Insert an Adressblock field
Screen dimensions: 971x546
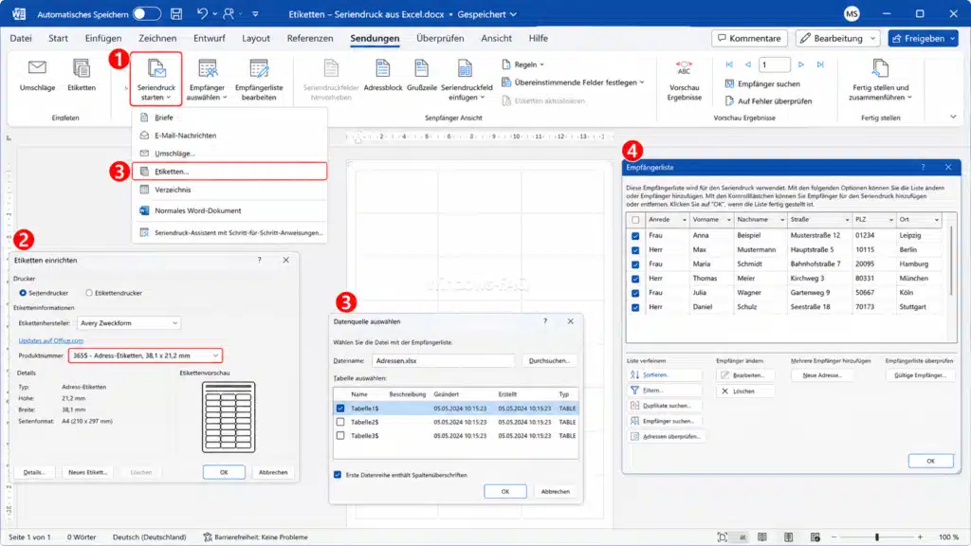click(x=383, y=75)
